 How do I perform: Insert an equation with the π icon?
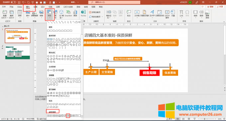point(181,14)
